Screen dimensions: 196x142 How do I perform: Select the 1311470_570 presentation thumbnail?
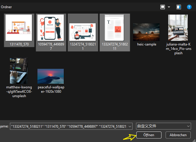19,28
